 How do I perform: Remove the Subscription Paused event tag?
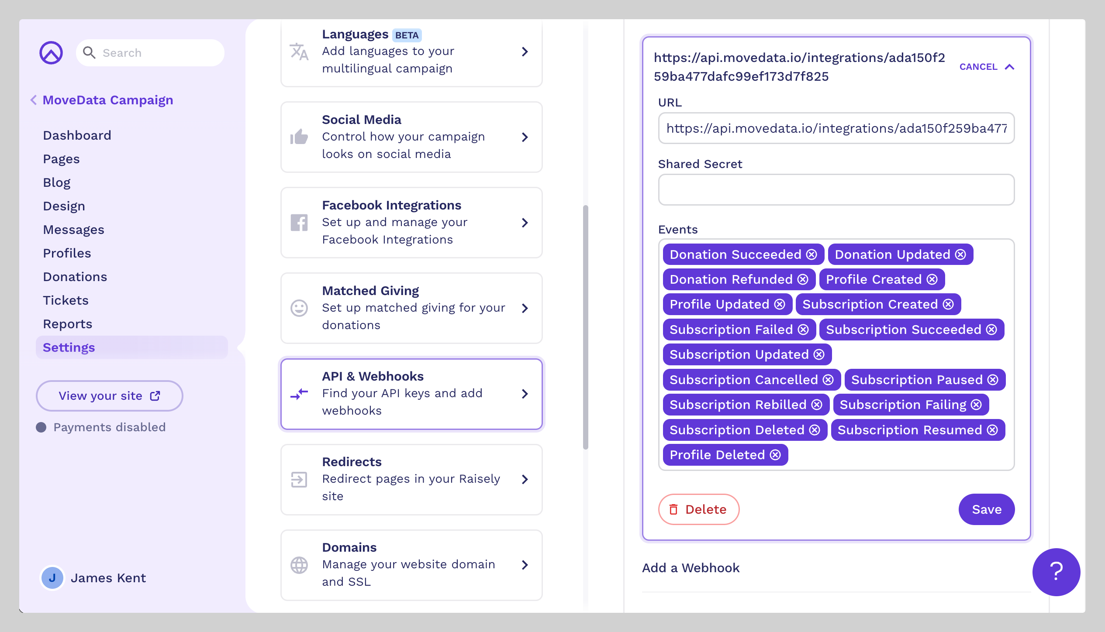[993, 380]
